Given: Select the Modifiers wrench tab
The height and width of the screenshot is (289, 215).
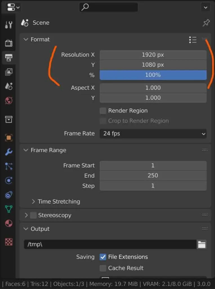Looking at the screenshot, I should coord(9,152).
